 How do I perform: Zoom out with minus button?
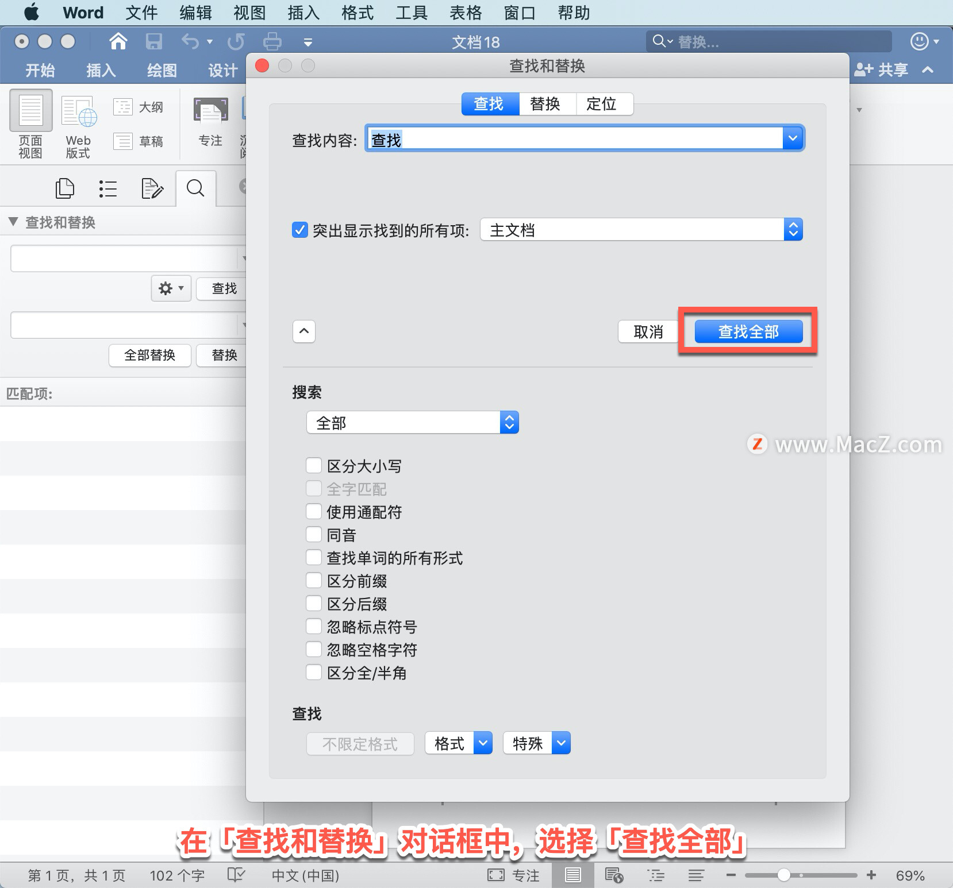tap(731, 875)
